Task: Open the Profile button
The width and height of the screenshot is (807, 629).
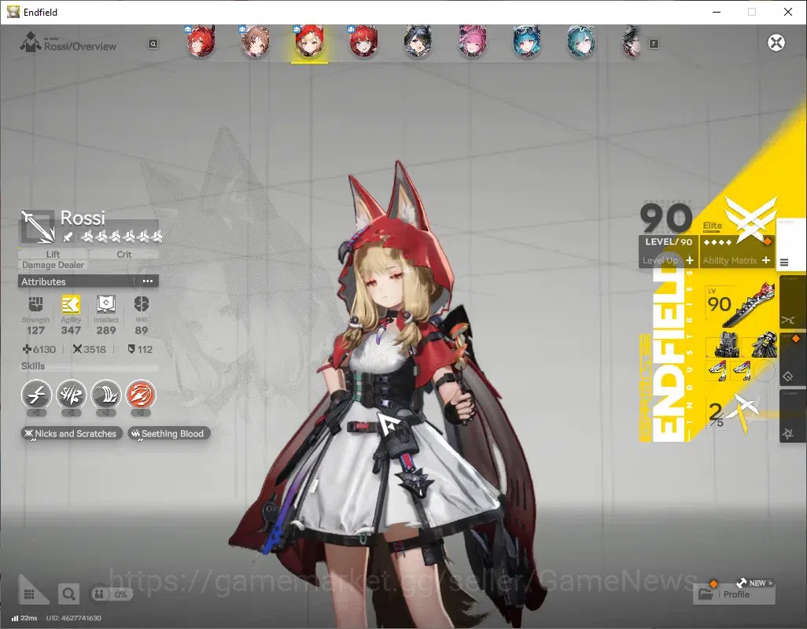Action: click(734, 594)
